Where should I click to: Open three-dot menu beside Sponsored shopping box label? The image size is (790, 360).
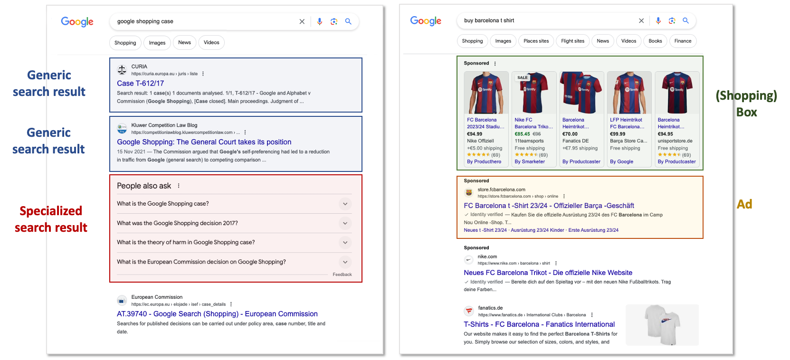[x=495, y=64]
